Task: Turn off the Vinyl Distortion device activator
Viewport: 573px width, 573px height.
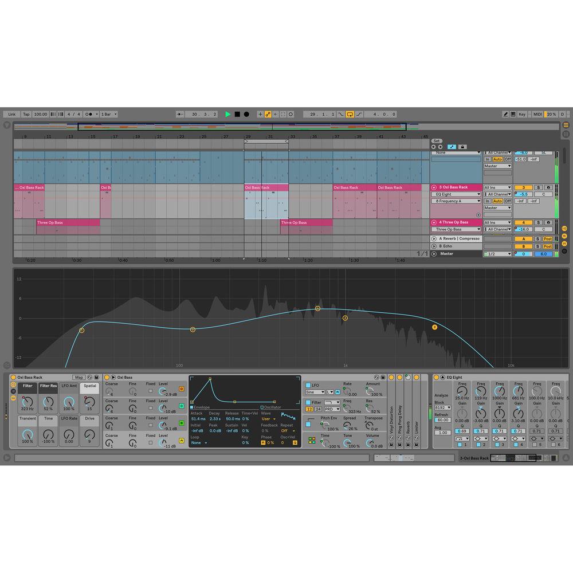Action: coord(391,378)
